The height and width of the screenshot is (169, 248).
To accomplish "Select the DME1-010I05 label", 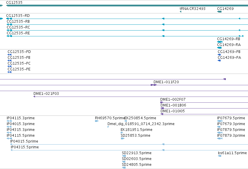I will [x=173, y=111].
